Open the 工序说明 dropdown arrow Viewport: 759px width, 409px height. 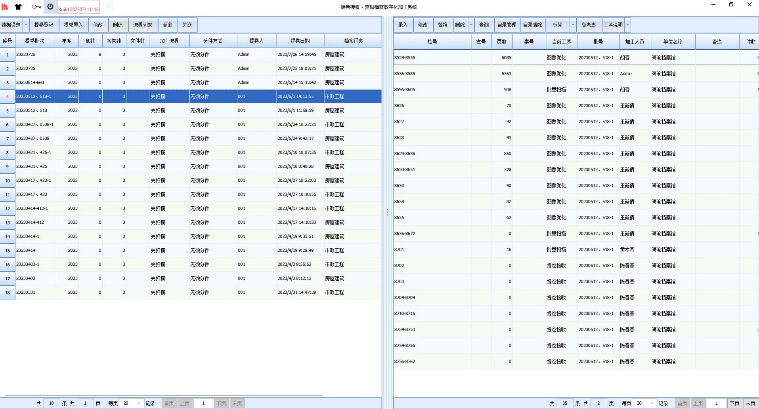pos(627,25)
